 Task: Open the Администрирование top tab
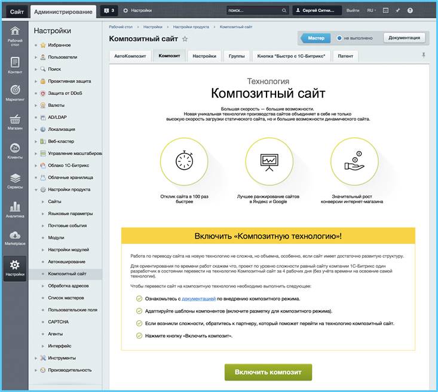tap(63, 12)
